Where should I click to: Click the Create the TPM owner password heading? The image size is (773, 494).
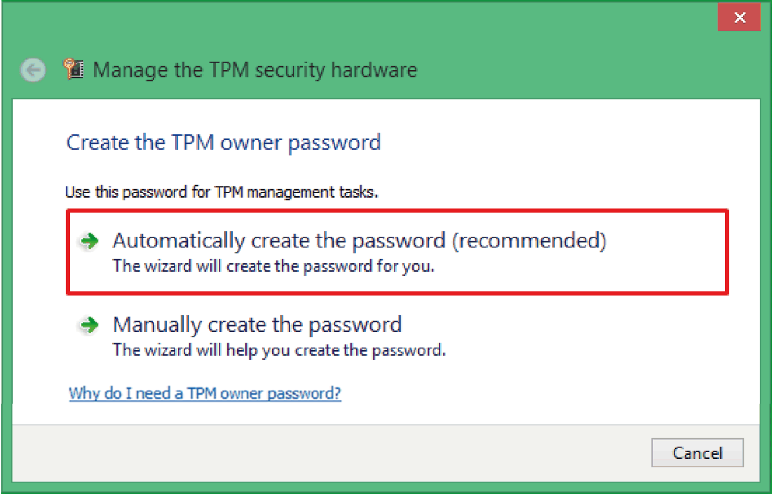224,142
